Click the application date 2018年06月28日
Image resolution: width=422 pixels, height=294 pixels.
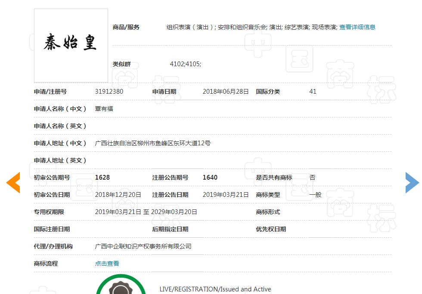226,91
